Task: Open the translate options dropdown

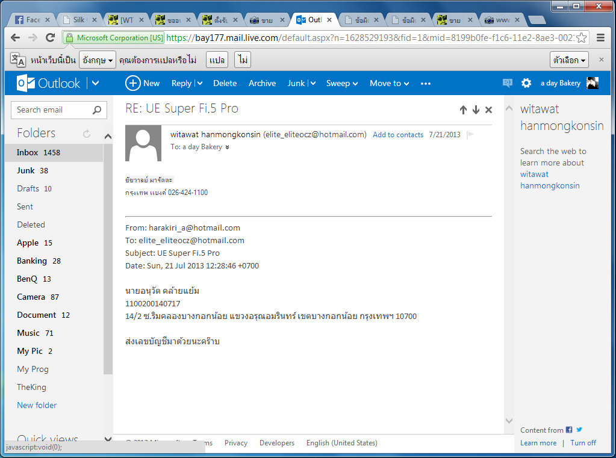Action: (569, 60)
